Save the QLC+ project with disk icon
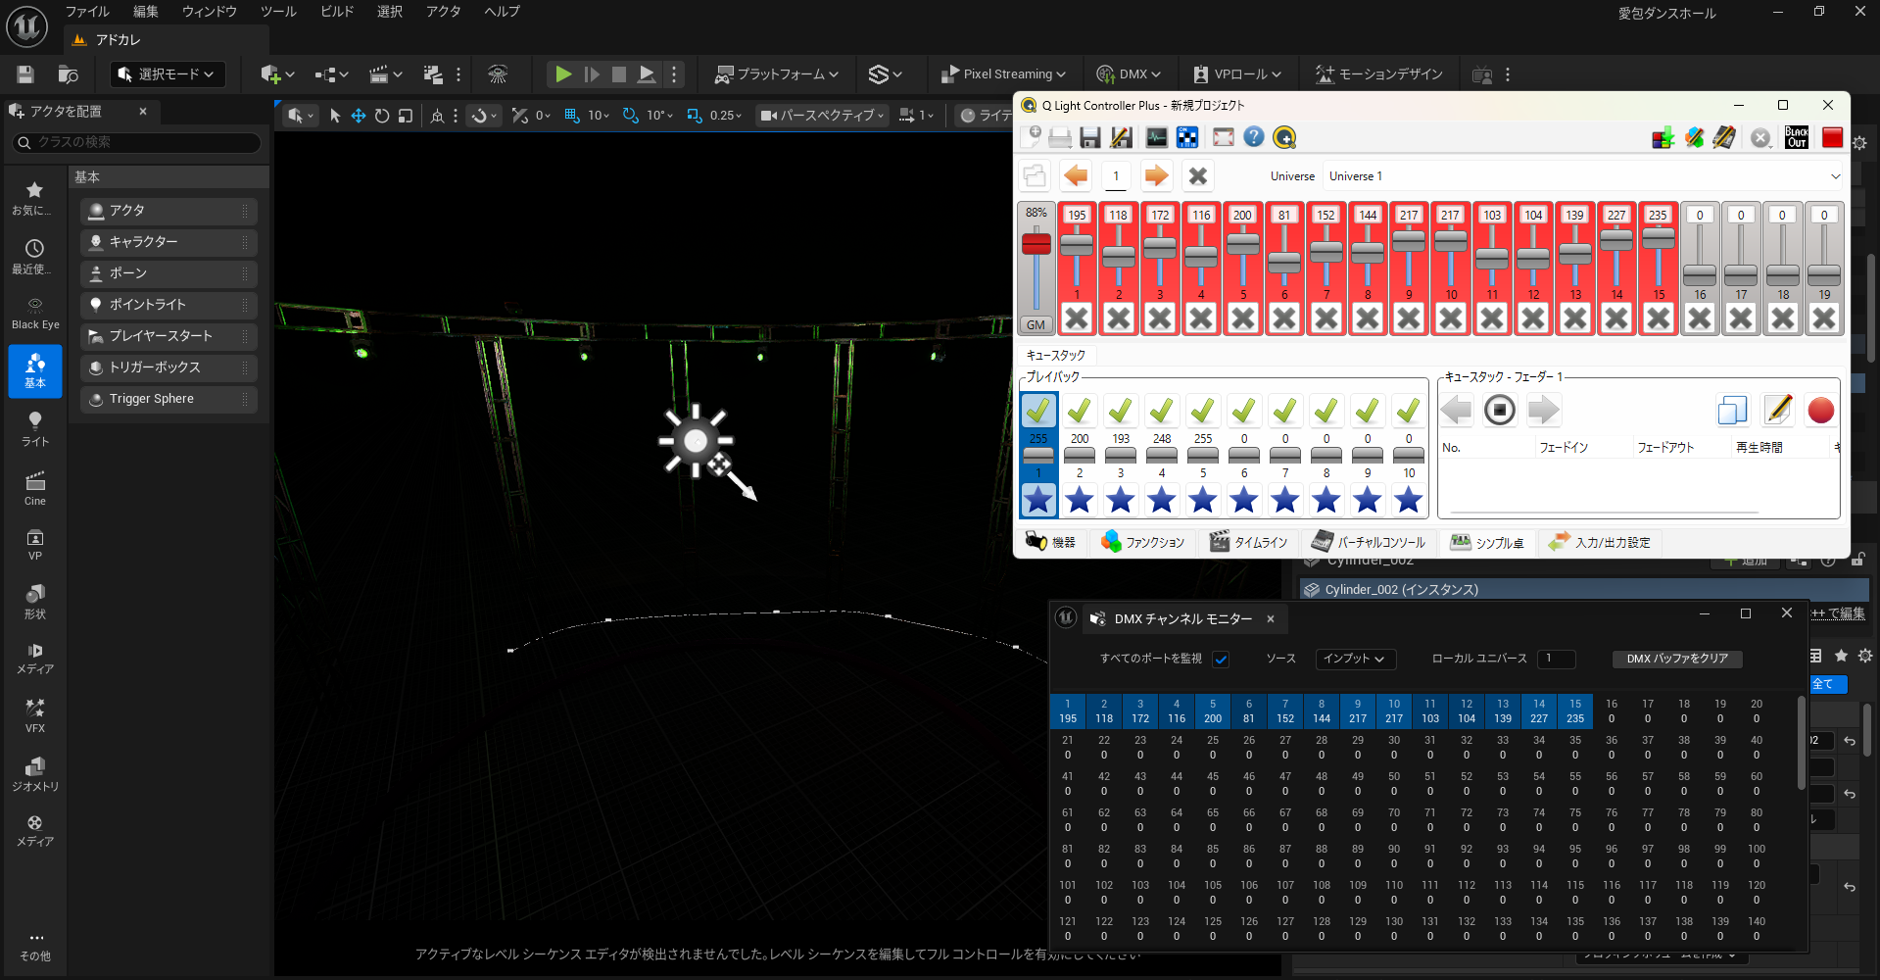 pos(1089,137)
